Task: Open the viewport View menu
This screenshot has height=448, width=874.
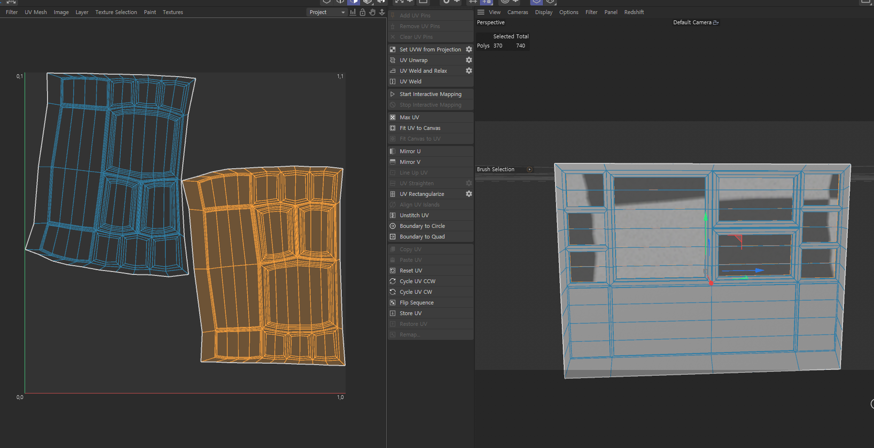Action: coord(494,12)
